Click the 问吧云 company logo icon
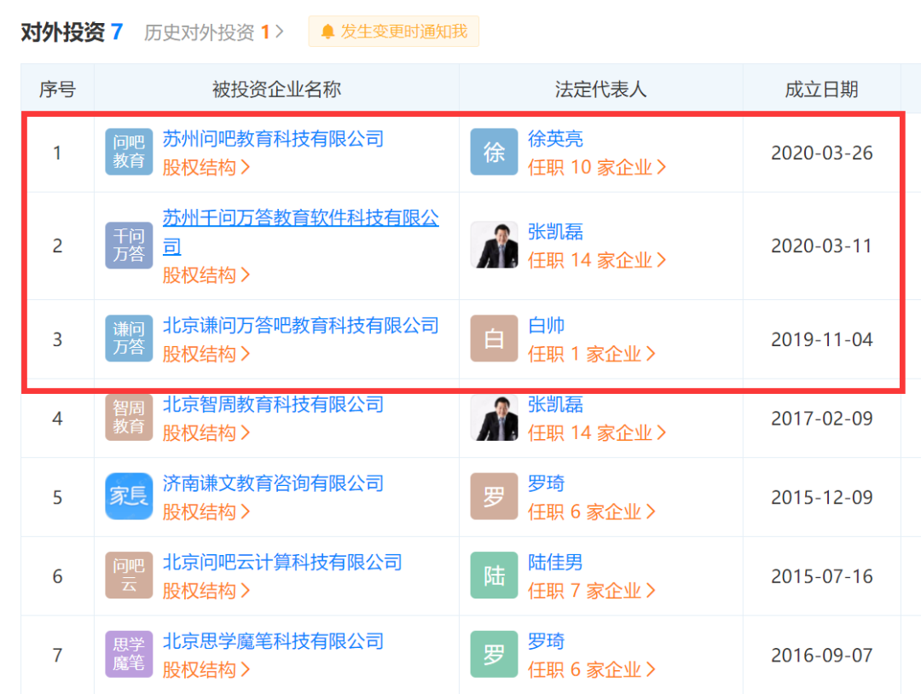Viewport: 921px width, 694px height. (x=129, y=575)
